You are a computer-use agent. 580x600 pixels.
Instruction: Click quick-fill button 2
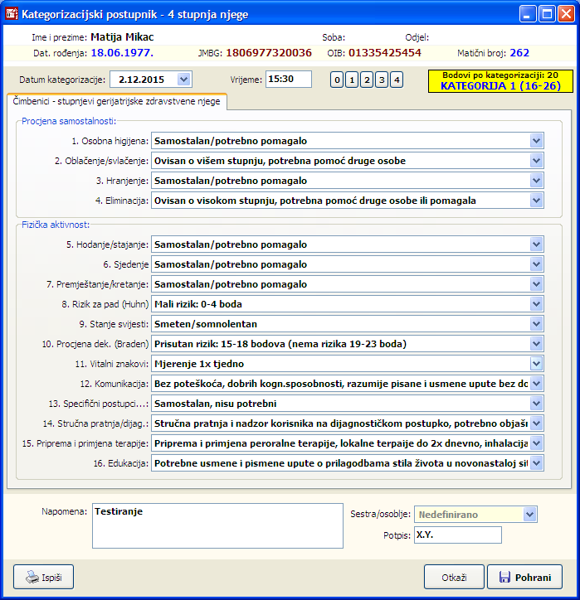coord(367,80)
